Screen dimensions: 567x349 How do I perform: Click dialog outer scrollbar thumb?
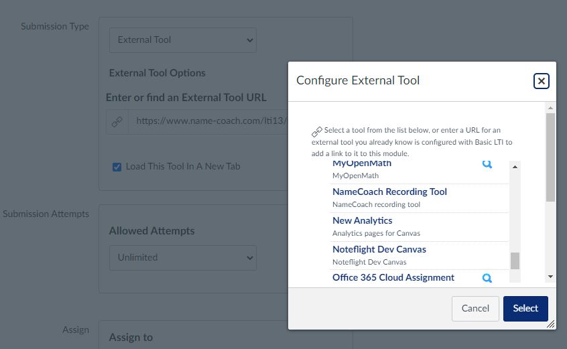(550, 157)
